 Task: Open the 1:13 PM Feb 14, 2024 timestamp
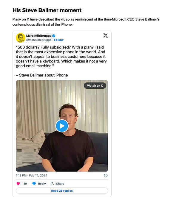pos(31,176)
